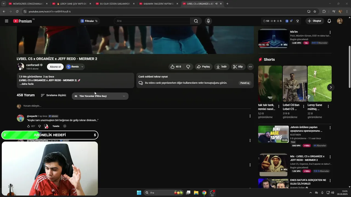Click the Paylaş share button
351x197 pixels.
(203, 67)
